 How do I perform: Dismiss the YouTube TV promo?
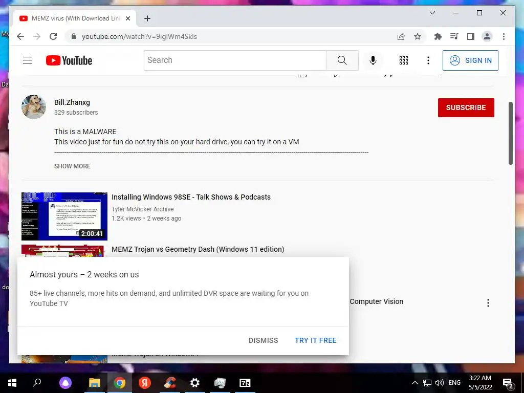click(x=264, y=340)
